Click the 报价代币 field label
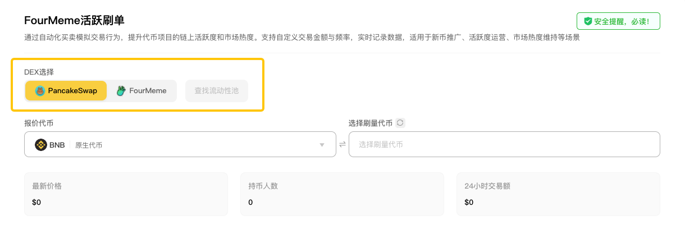 [x=39, y=123]
